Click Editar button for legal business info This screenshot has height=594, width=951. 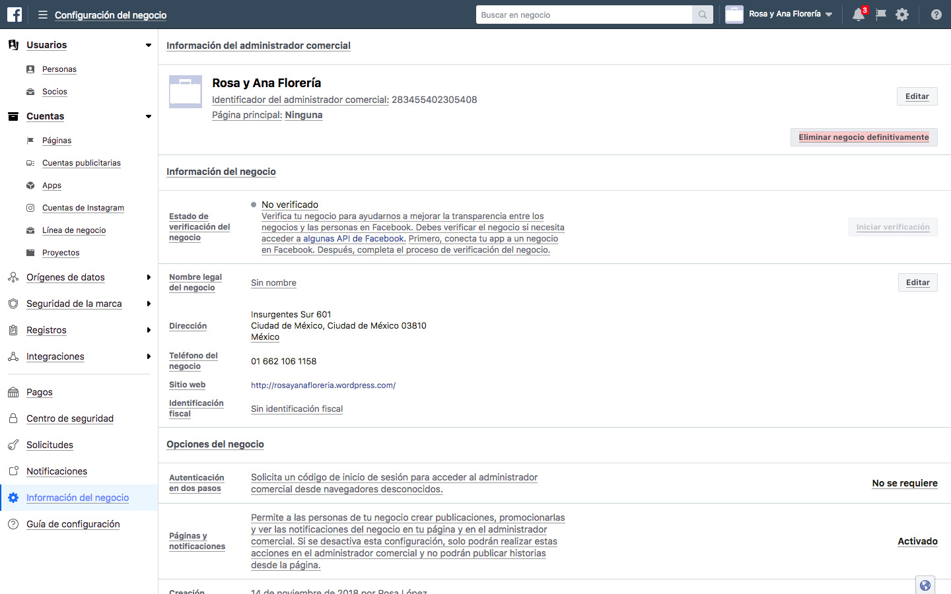pos(918,282)
